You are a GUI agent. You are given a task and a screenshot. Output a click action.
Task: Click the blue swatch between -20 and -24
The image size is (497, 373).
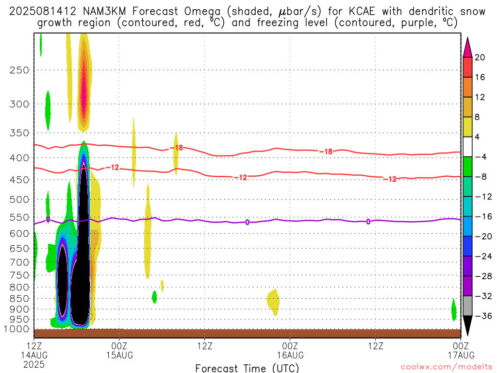pyautogui.click(x=467, y=246)
